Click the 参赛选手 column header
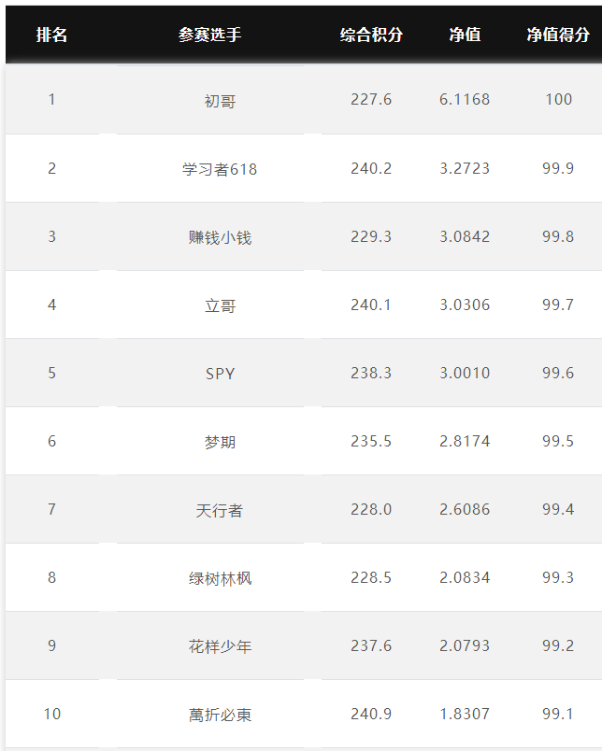The image size is (602, 751). click(x=210, y=35)
